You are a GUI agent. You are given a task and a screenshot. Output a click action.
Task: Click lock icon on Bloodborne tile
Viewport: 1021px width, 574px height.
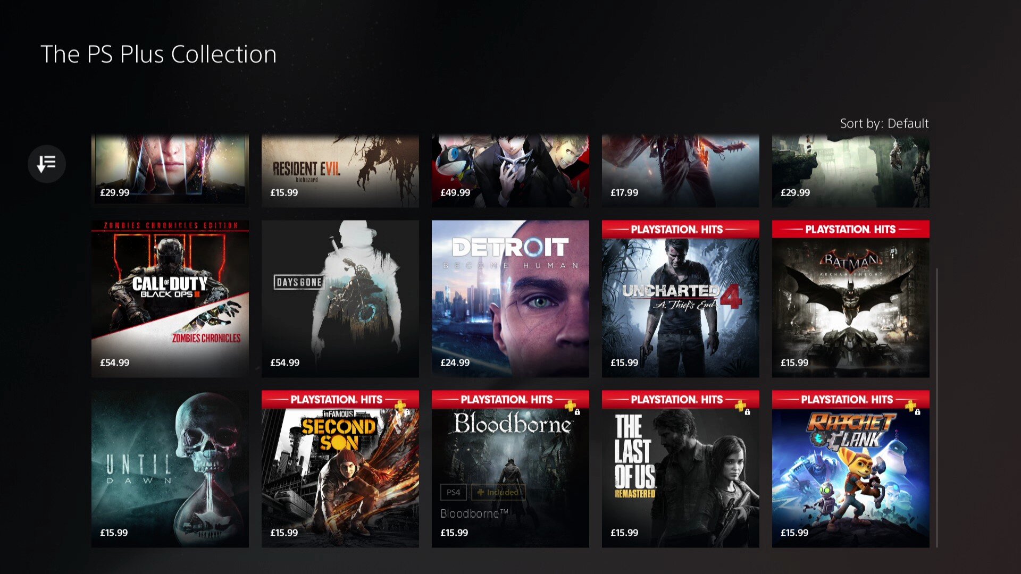click(578, 412)
